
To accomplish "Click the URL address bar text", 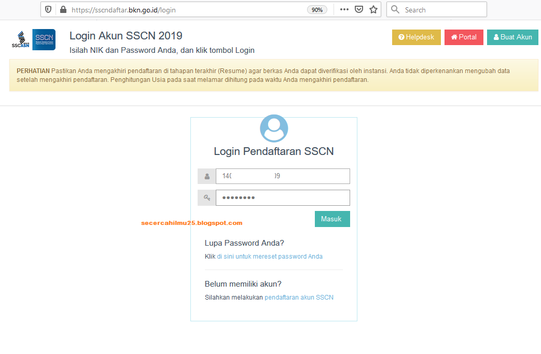I will (123, 10).
